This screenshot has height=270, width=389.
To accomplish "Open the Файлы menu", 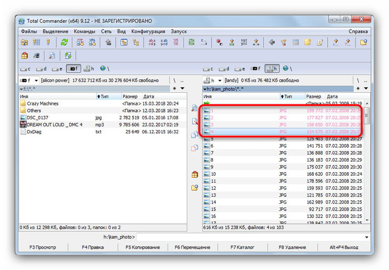I will 29,31.
